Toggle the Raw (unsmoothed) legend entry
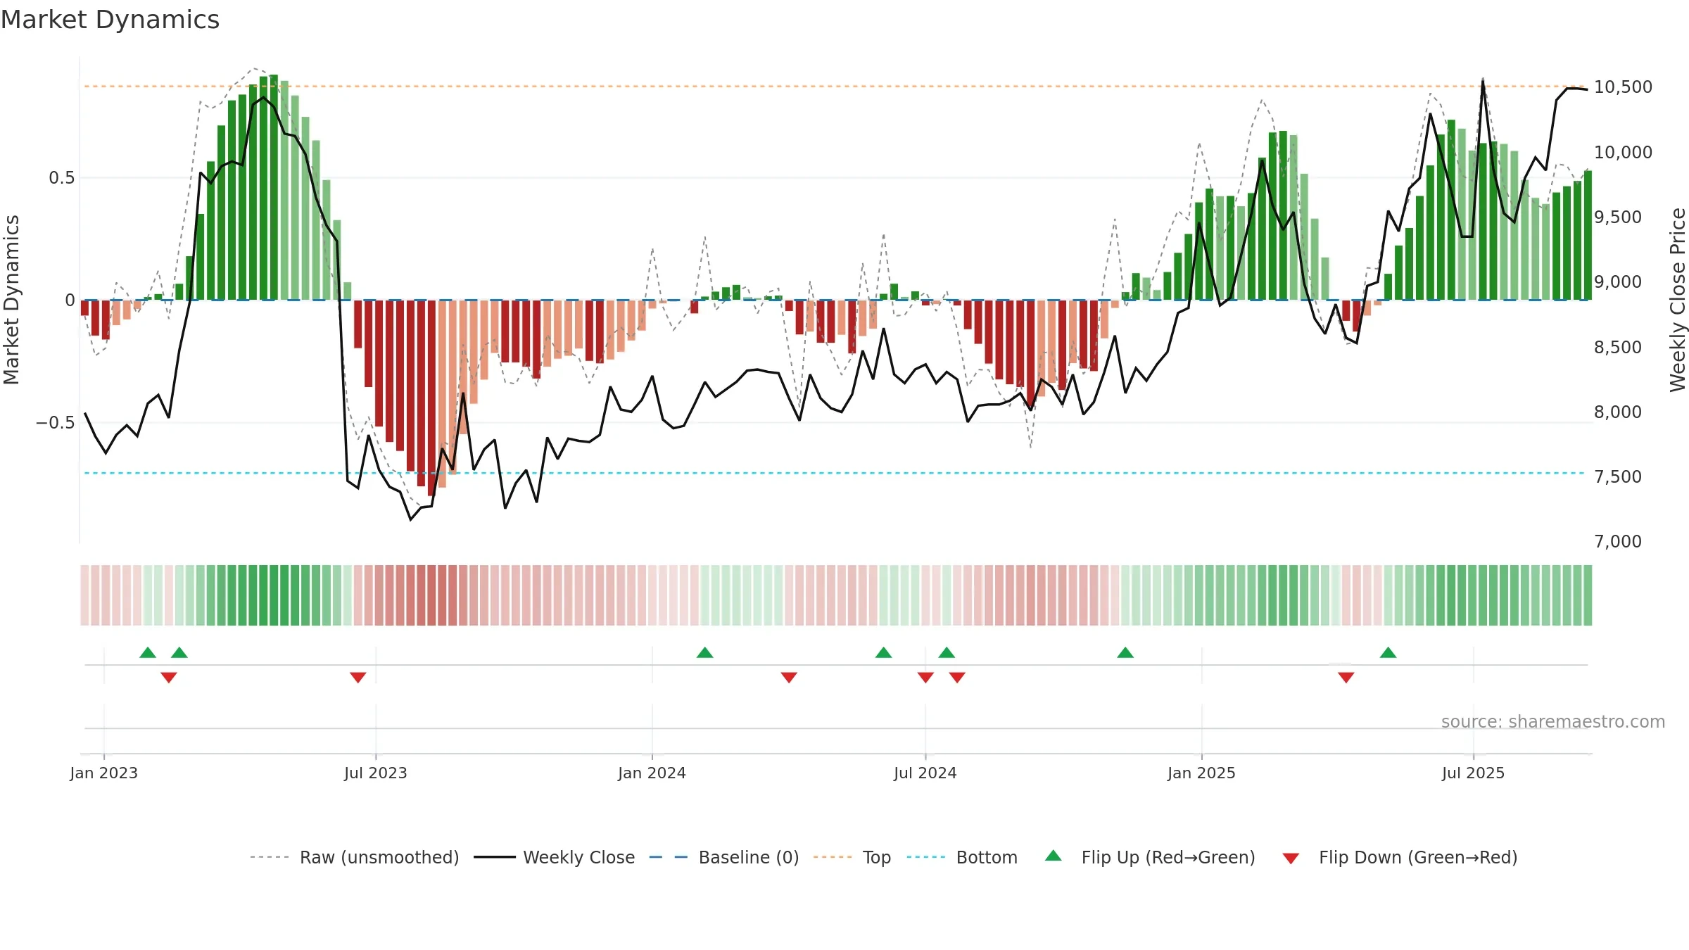1689x950 pixels. coord(354,857)
